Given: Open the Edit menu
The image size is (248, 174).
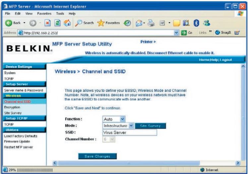Looking at the screenshot, I should (18, 14).
